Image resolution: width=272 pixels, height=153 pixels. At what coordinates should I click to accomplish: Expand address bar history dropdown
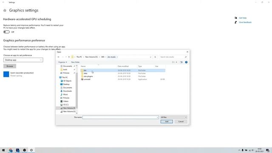tap(150, 57)
